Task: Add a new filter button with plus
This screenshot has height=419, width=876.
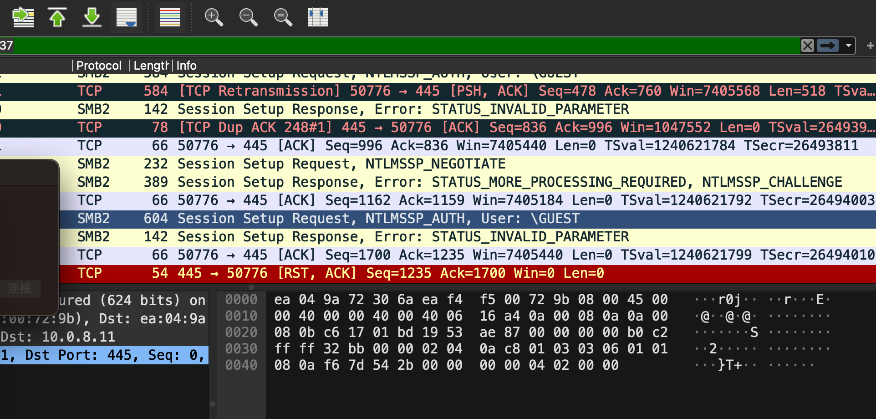Action: point(870,46)
